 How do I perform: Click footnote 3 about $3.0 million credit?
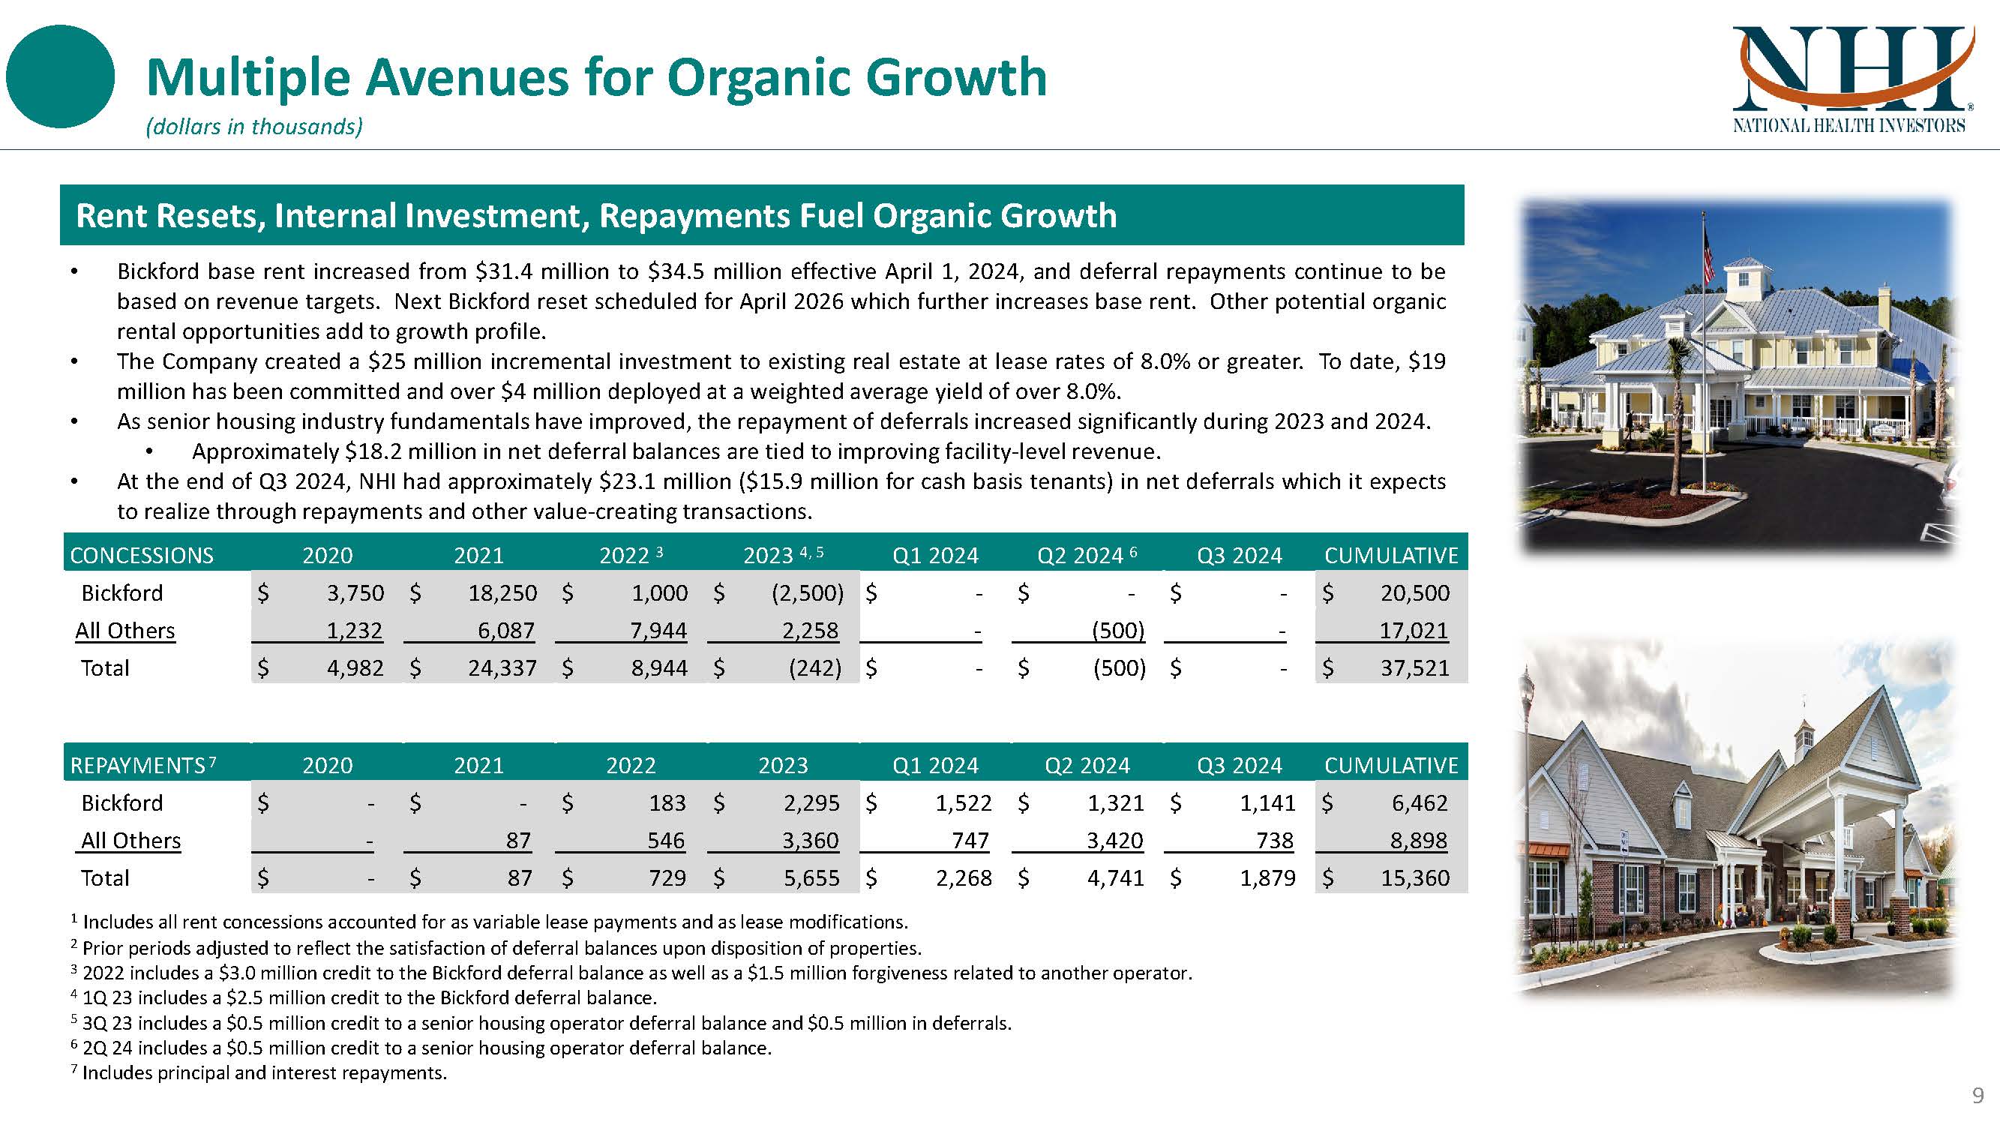click(635, 973)
